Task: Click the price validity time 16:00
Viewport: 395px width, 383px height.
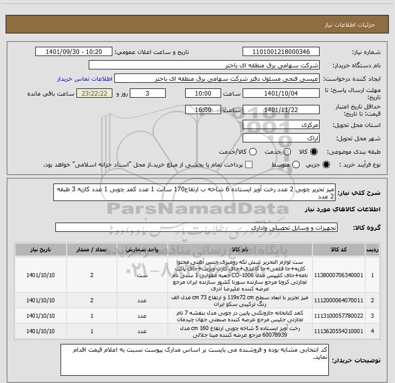Action: pos(203,110)
